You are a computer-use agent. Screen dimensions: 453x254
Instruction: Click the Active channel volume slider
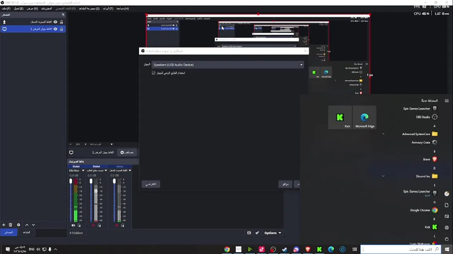coord(114,200)
